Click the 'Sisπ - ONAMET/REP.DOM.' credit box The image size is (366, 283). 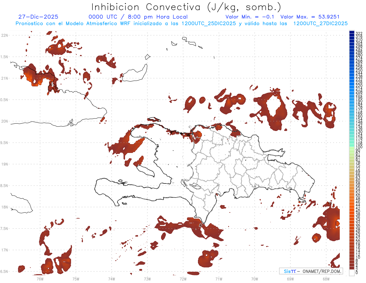click(x=311, y=271)
